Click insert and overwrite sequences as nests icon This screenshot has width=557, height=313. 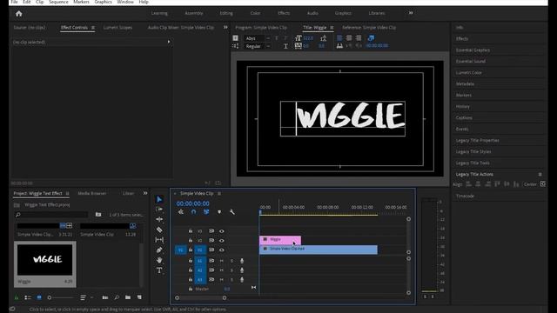tap(181, 212)
